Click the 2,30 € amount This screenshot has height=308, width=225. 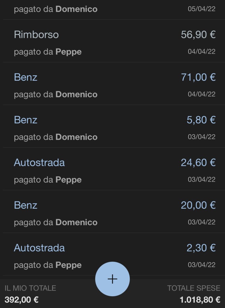(x=201, y=248)
